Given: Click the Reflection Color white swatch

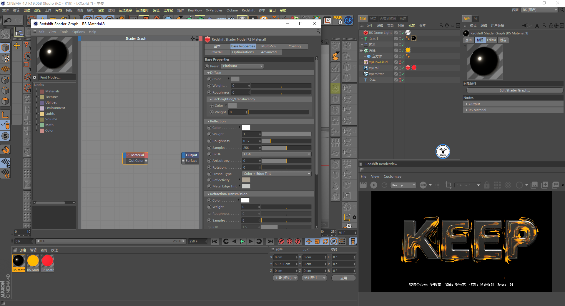Looking at the screenshot, I should [246, 128].
